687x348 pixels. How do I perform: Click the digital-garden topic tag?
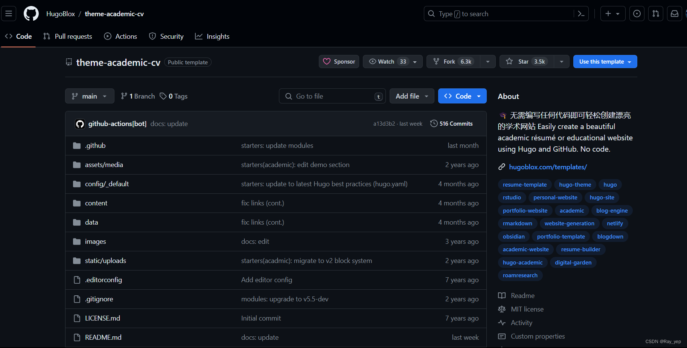point(573,263)
